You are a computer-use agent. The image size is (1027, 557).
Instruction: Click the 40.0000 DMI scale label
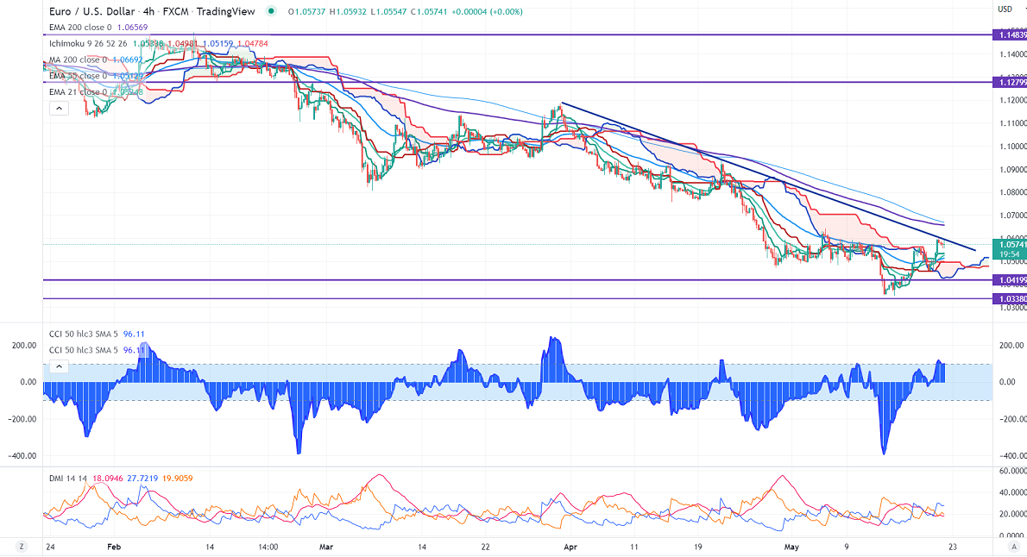point(1012,492)
